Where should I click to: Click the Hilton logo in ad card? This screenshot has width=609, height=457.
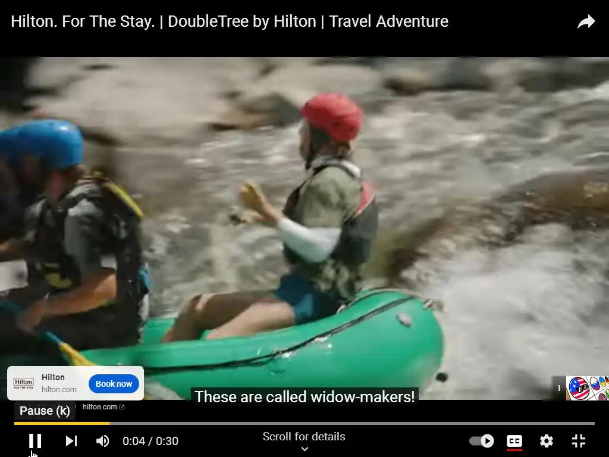24,383
